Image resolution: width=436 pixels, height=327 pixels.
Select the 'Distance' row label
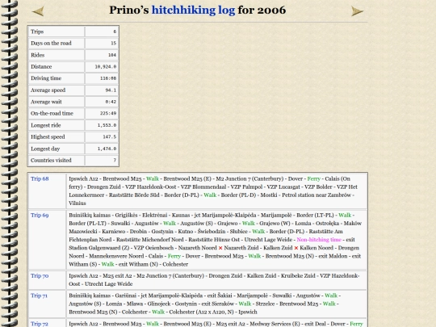coord(41,67)
